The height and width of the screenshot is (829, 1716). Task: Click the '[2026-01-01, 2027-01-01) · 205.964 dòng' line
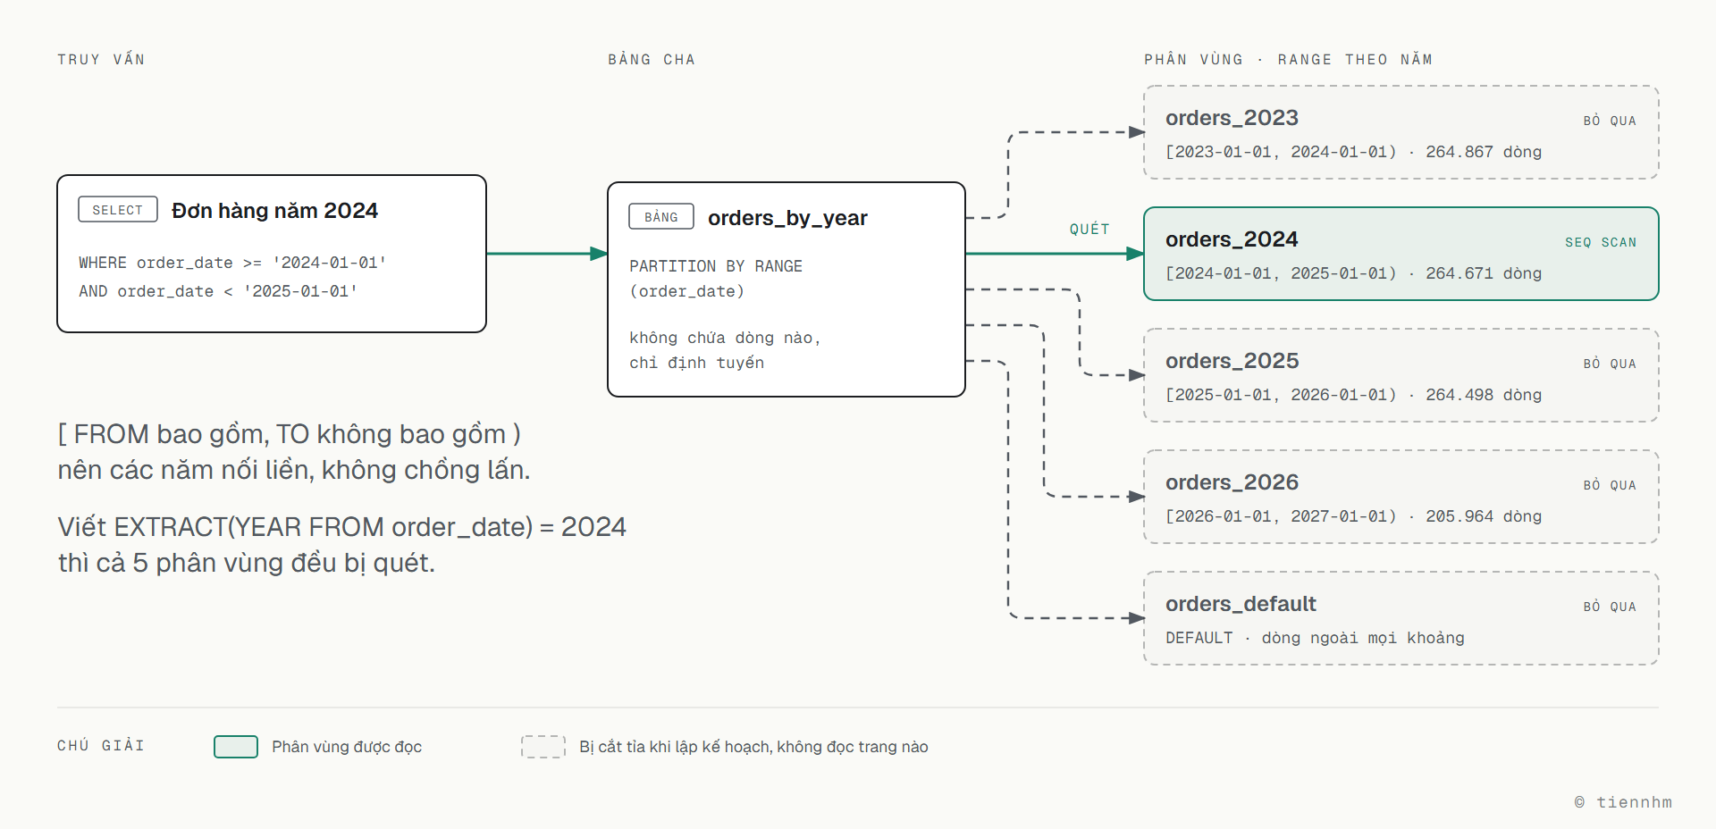pos(1353,516)
